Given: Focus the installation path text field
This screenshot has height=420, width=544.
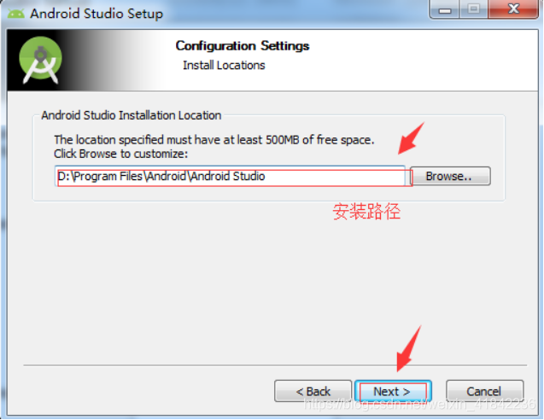Looking at the screenshot, I should [230, 176].
